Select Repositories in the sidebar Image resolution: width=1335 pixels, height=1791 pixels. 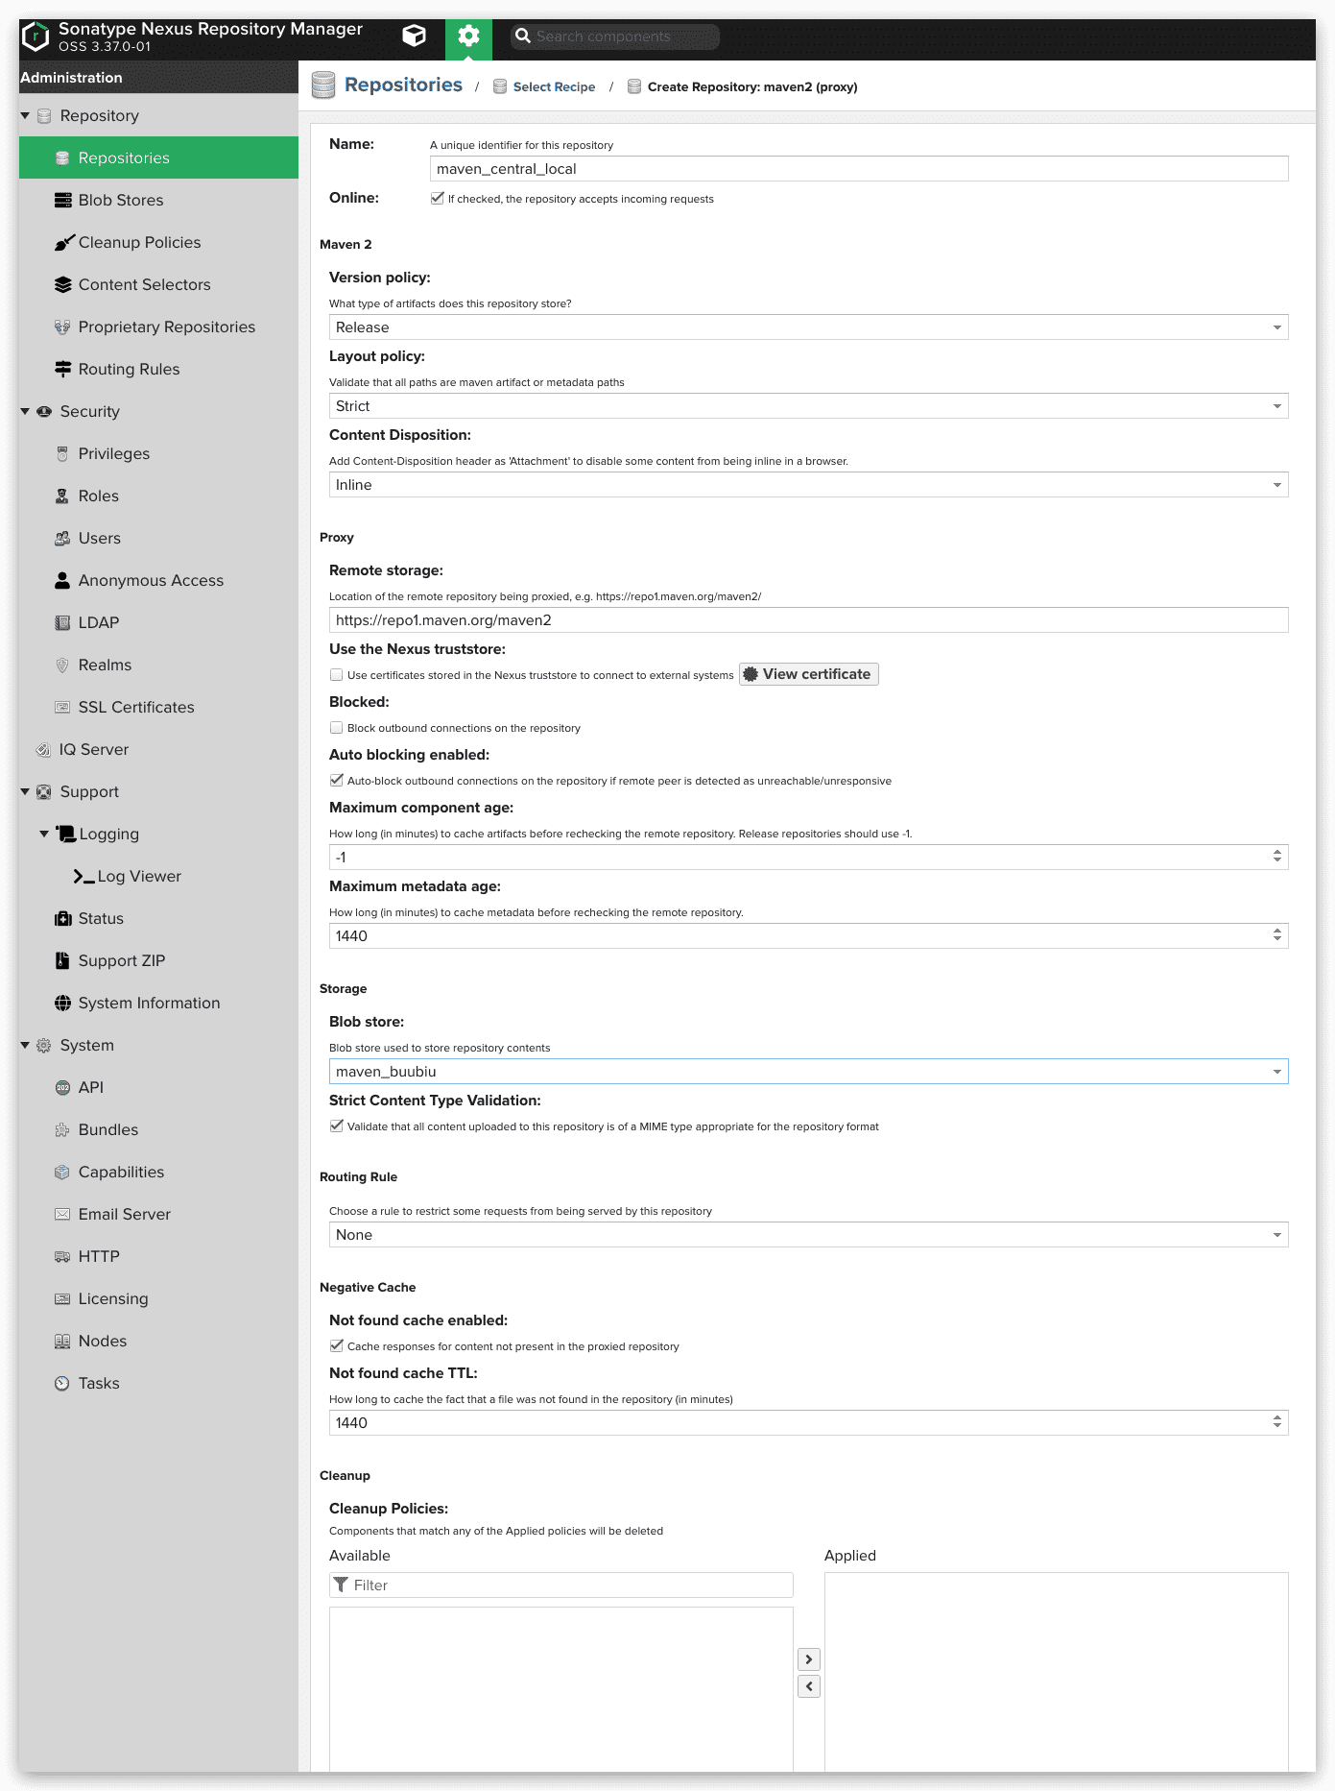tap(124, 157)
